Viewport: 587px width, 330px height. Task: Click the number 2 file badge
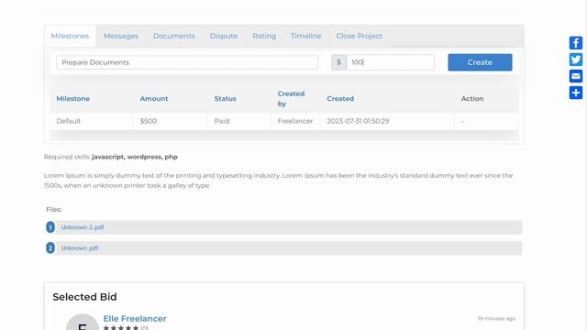pos(50,247)
